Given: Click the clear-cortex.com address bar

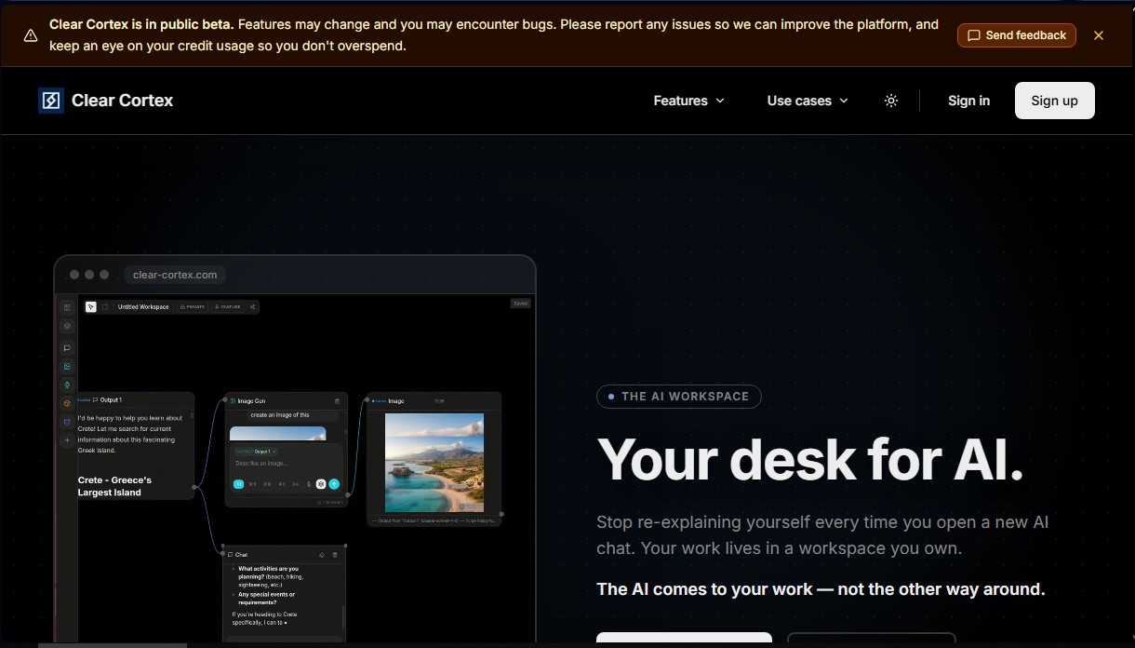Looking at the screenshot, I should [x=175, y=275].
